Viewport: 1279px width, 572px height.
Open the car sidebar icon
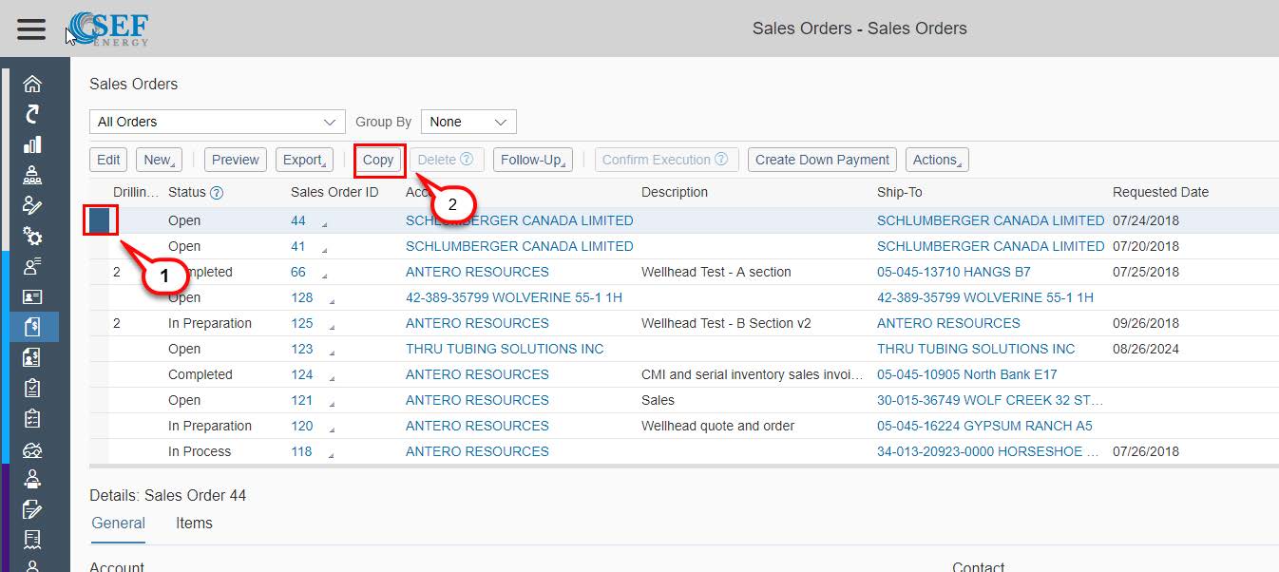click(32, 449)
